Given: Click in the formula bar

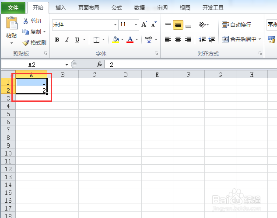Looking at the screenshot, I should pos(191,65).
